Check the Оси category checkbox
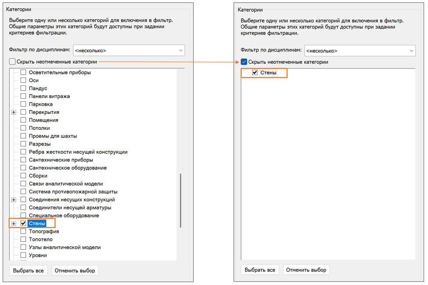 click(x=23, y=80)
